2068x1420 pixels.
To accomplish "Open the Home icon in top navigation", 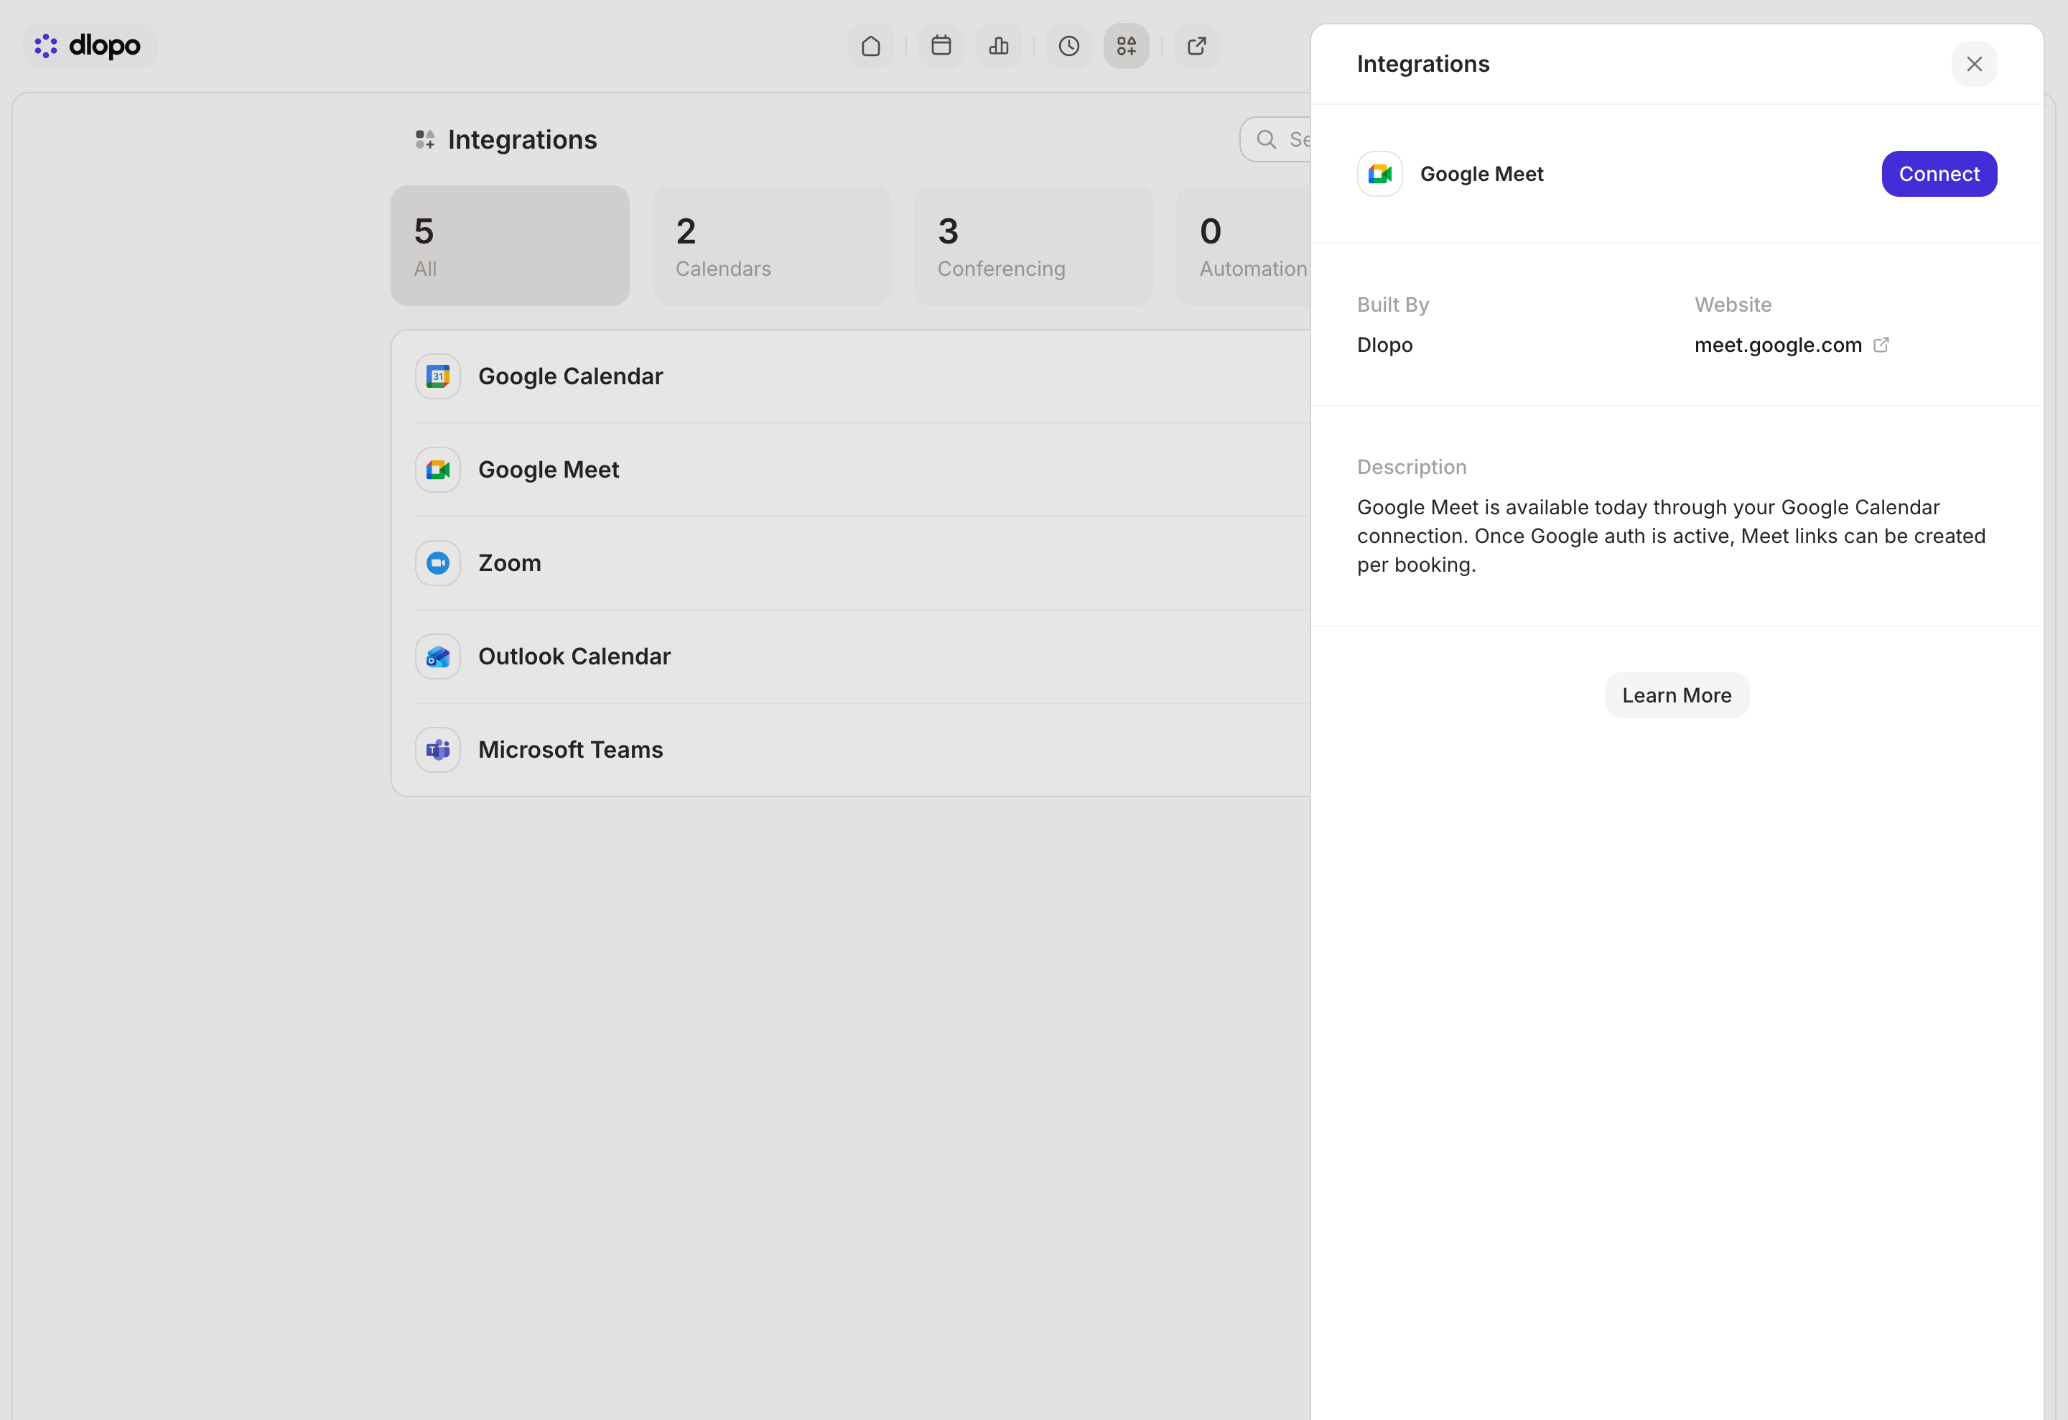I will click(870, 45).
